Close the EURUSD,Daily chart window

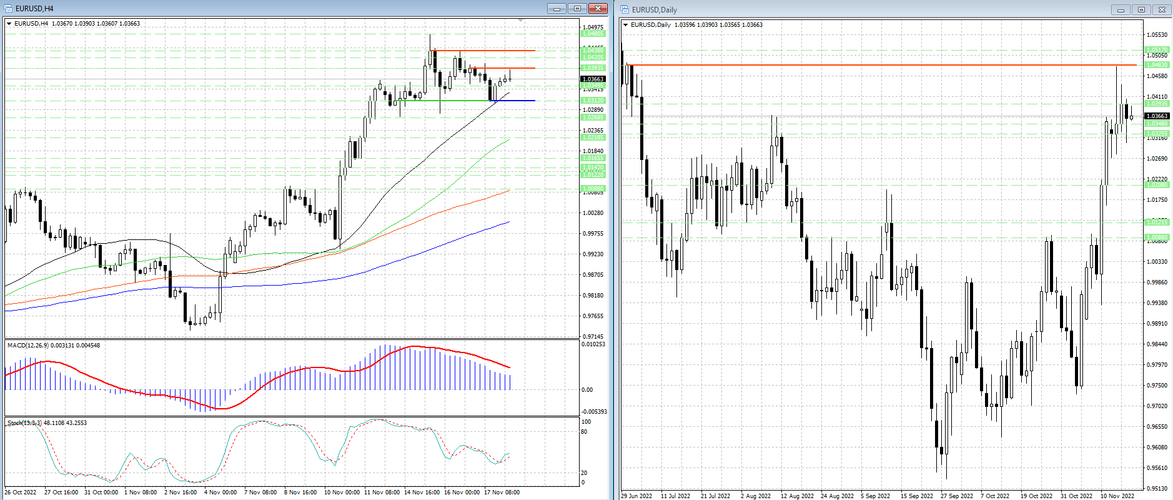[1162, 9]
